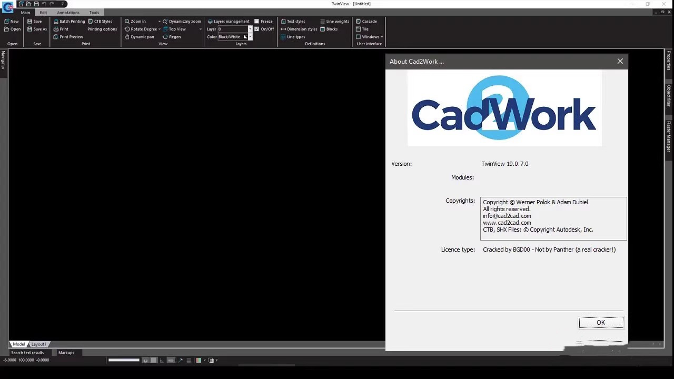Toggle the snap magnet icon in status bar
674x379 pixels.
[x=145, y=361]
